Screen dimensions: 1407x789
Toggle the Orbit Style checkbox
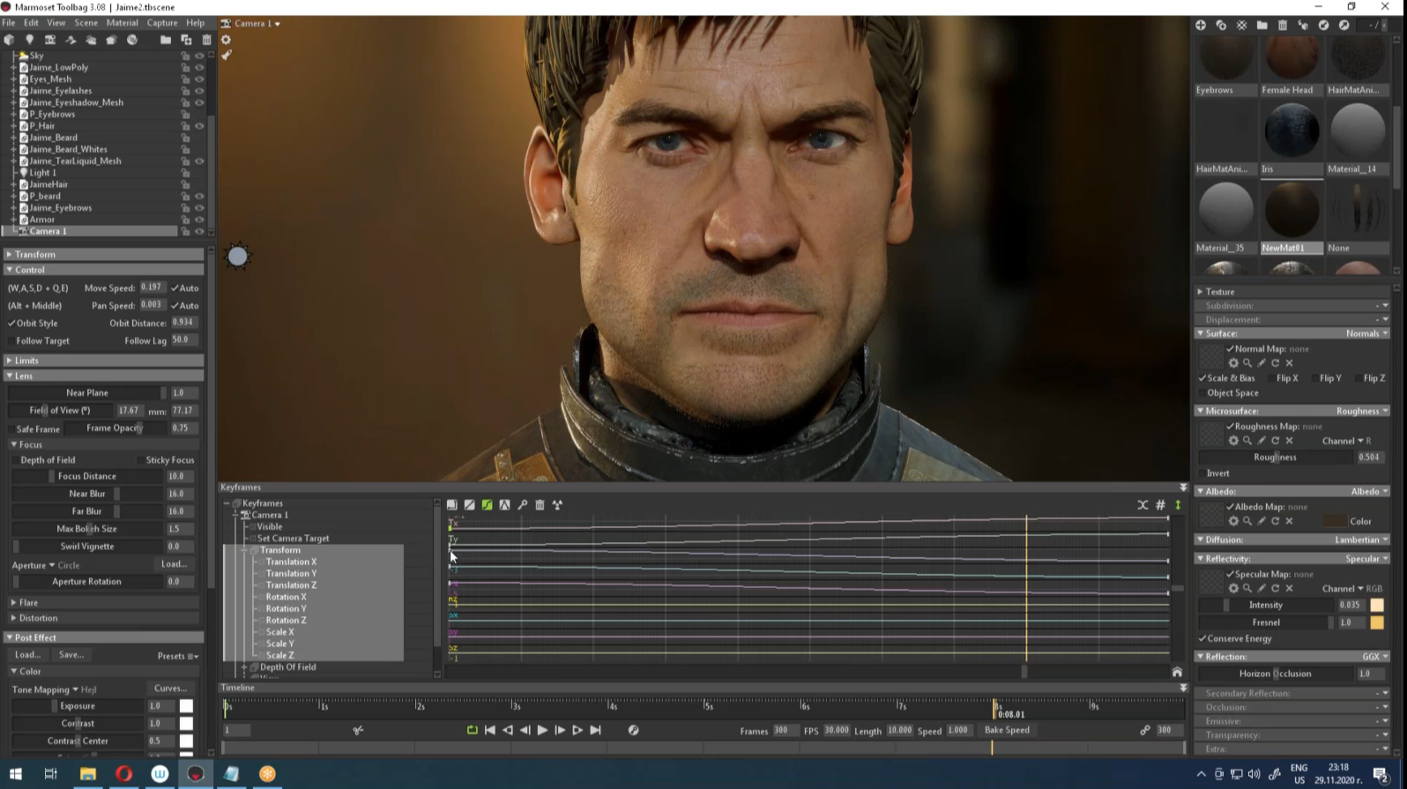point(12,324)
